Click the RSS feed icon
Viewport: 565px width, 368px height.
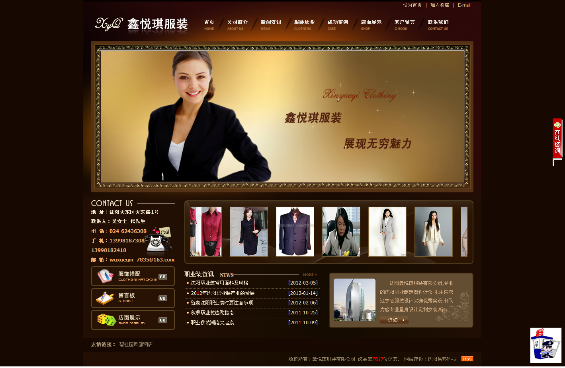click(x=467, y=359)
